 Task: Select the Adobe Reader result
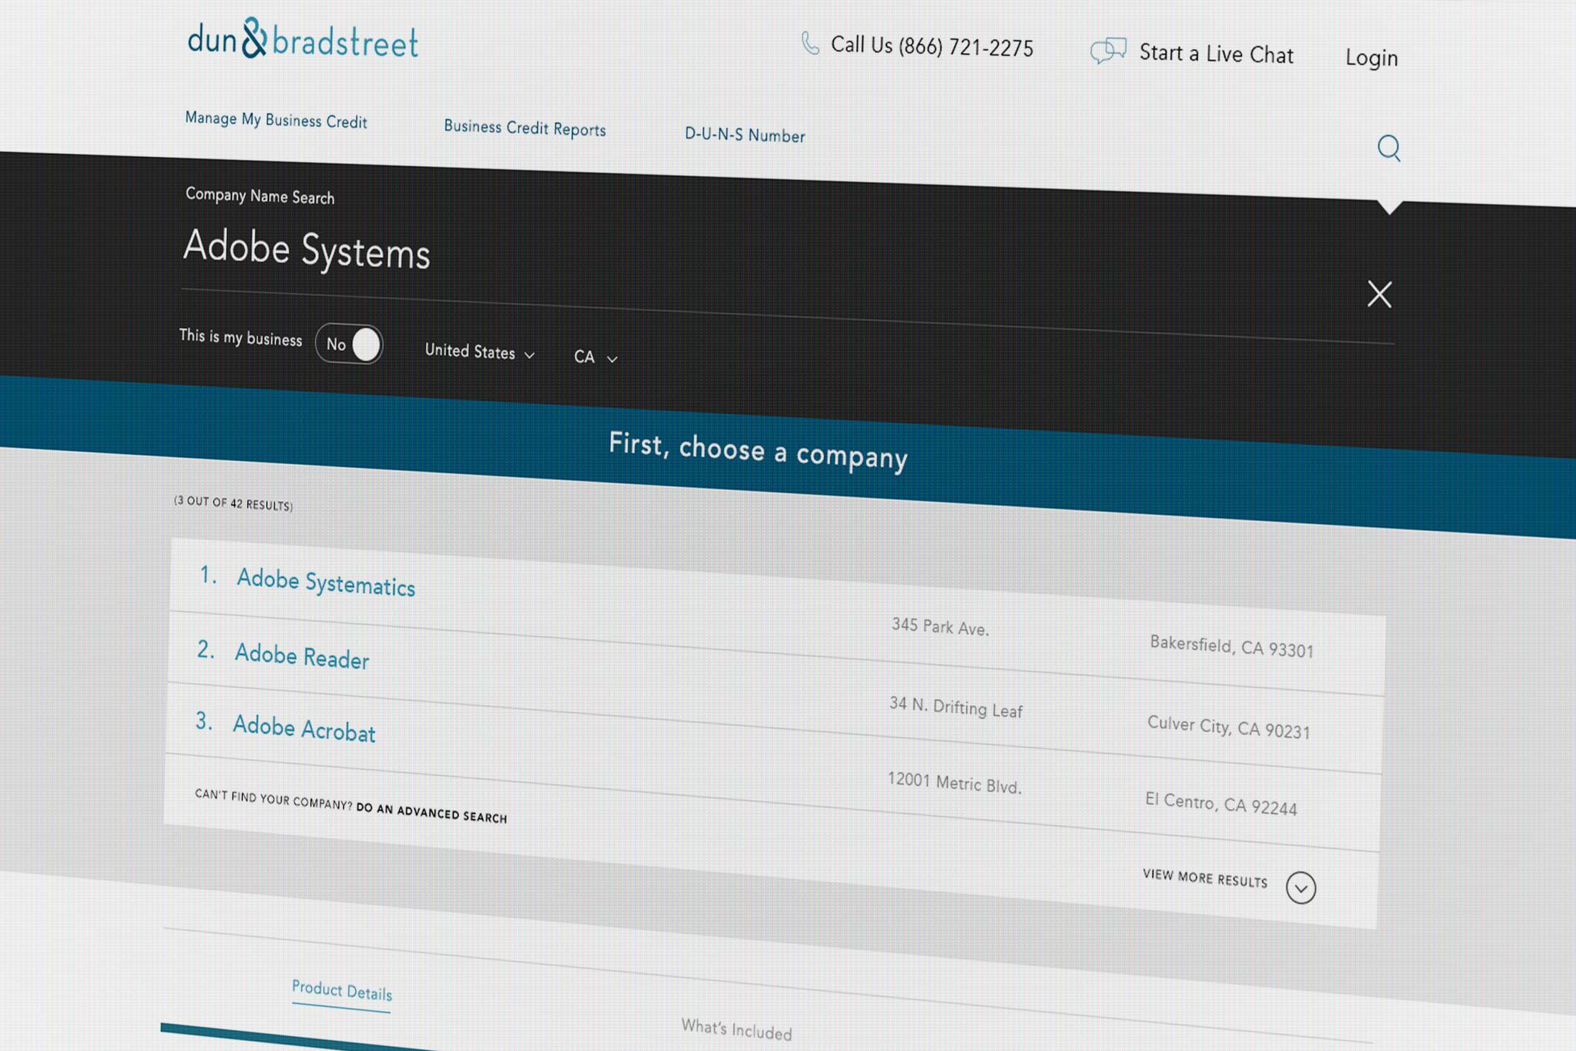coord(301,656)
